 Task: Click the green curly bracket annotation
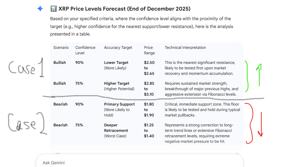tap(247, 76)
